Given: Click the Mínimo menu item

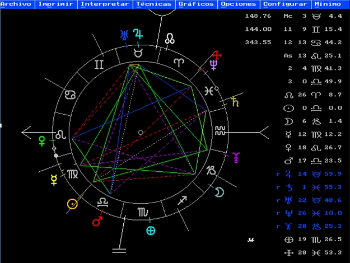Looking at the screenshot, I should point(327,4).
